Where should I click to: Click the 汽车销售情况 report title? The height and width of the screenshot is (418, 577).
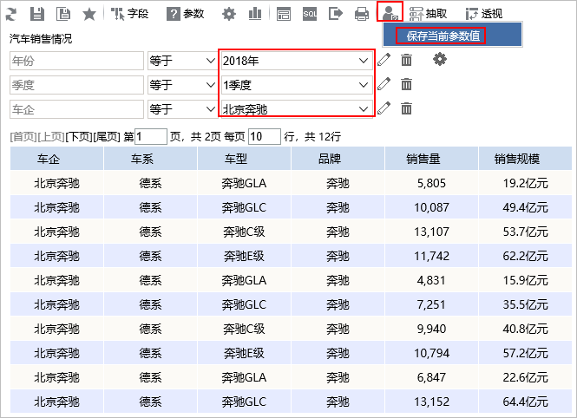(x=41, y=39)
